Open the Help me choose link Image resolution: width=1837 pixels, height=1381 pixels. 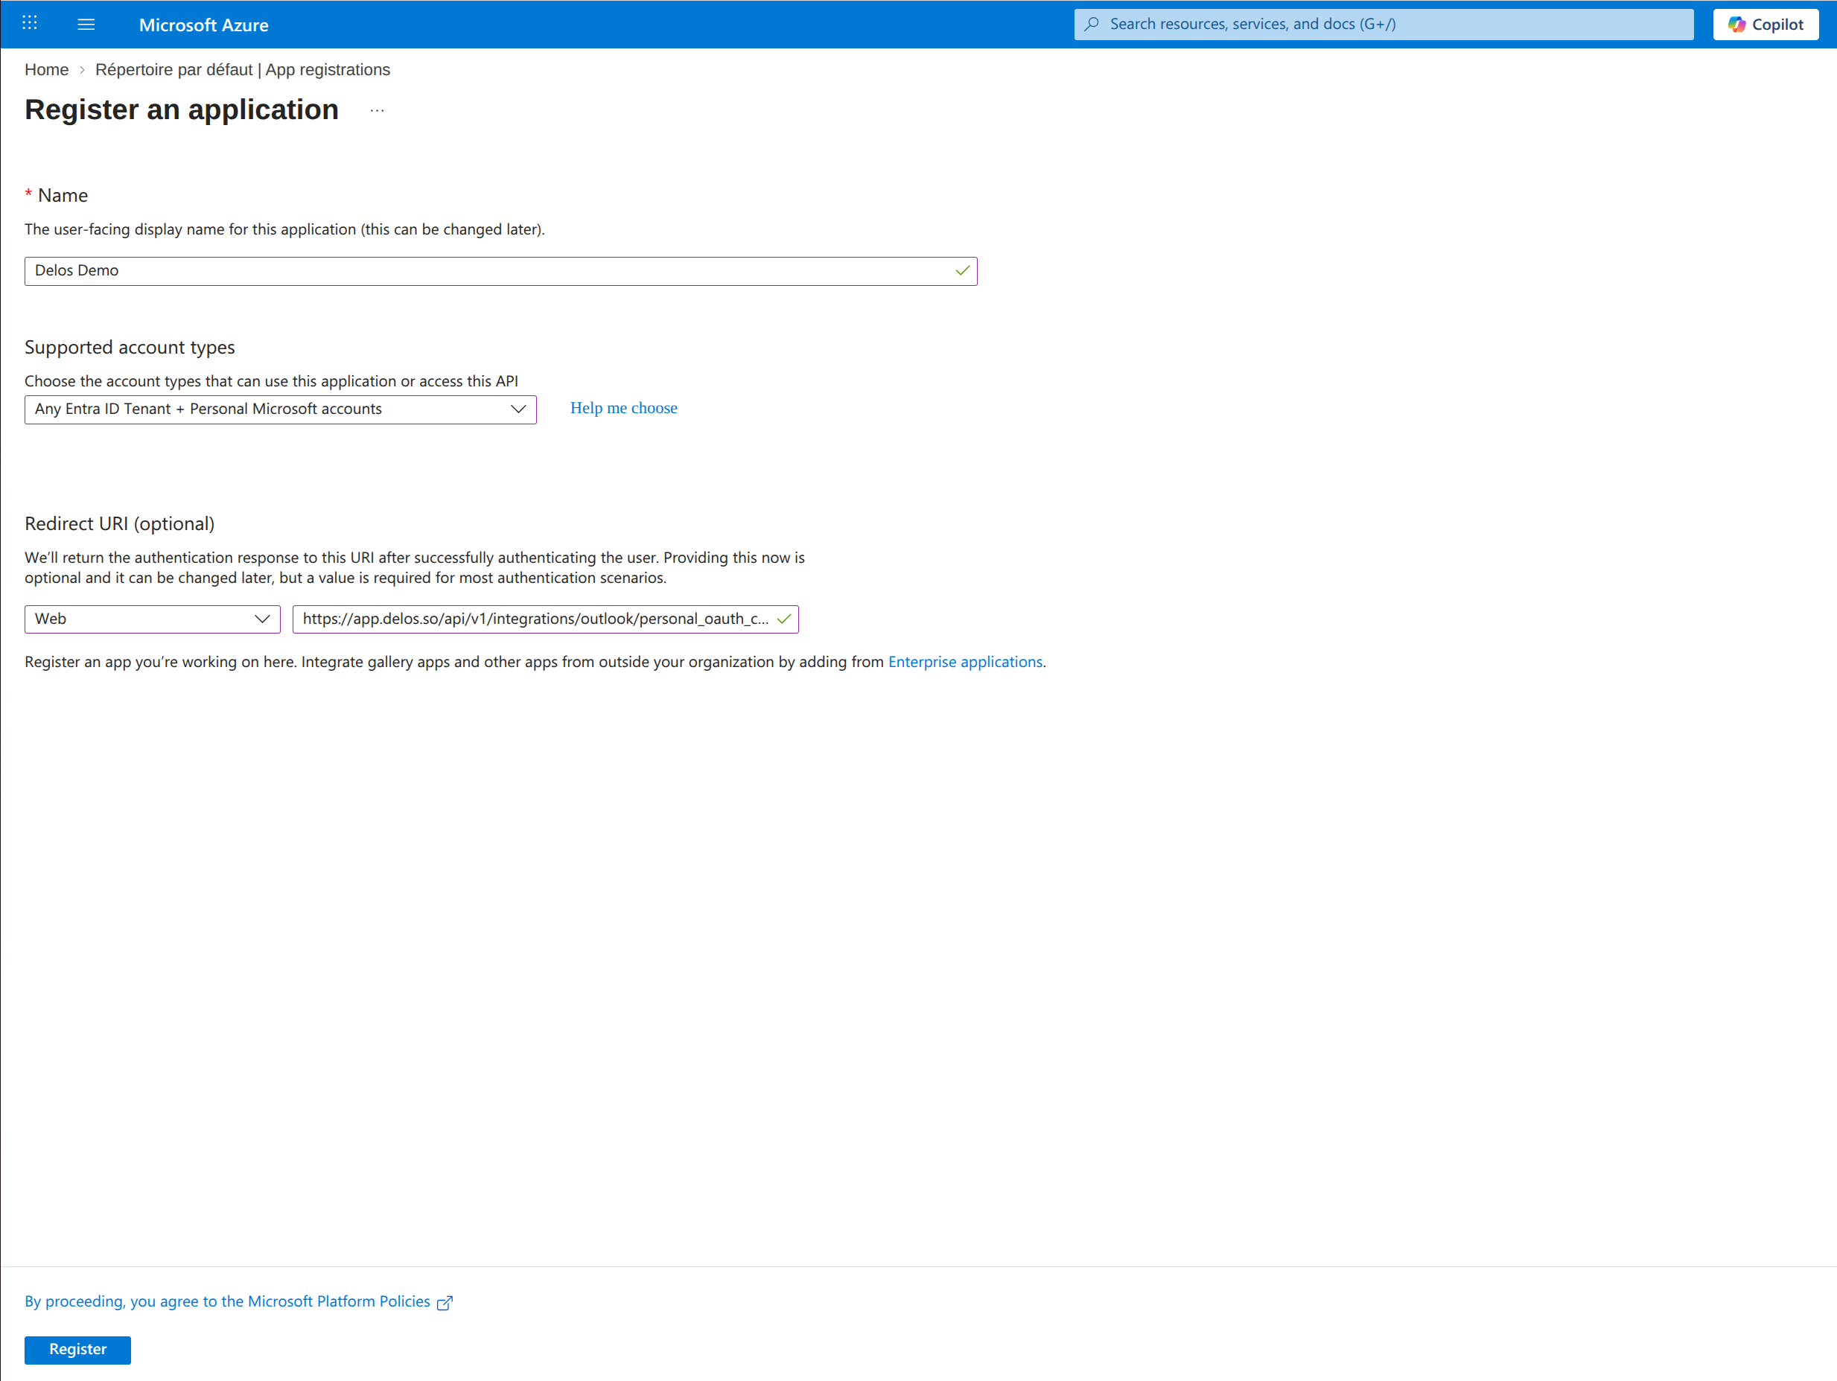click(624, 408)
